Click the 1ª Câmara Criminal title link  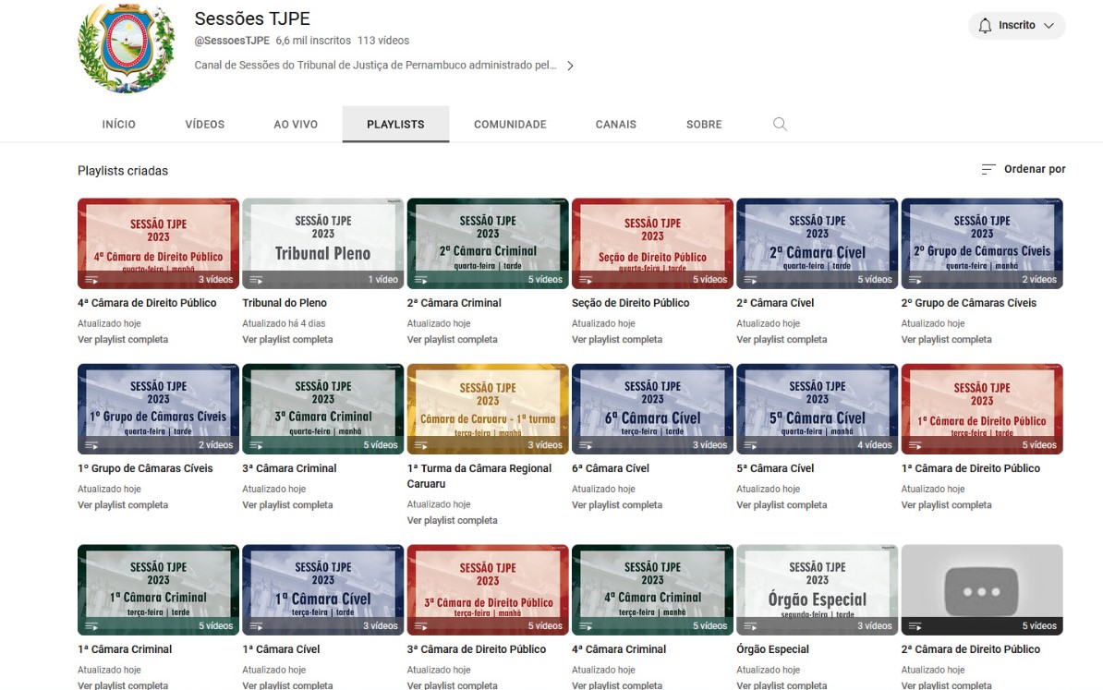(125, 649)
